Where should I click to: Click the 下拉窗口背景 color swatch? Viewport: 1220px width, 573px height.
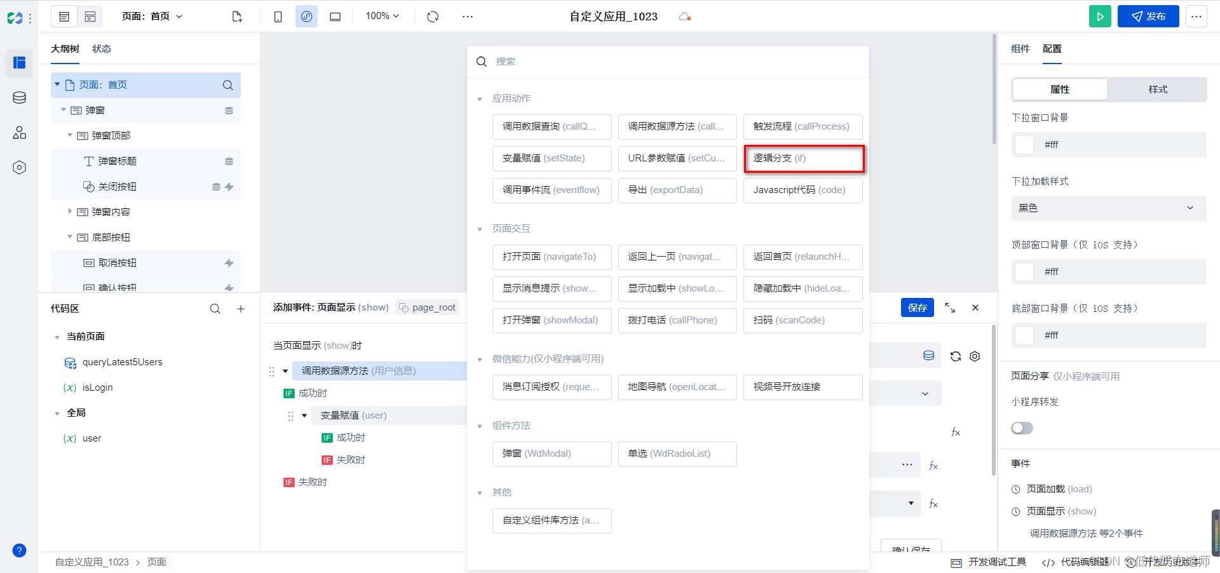pos(1024,145)
